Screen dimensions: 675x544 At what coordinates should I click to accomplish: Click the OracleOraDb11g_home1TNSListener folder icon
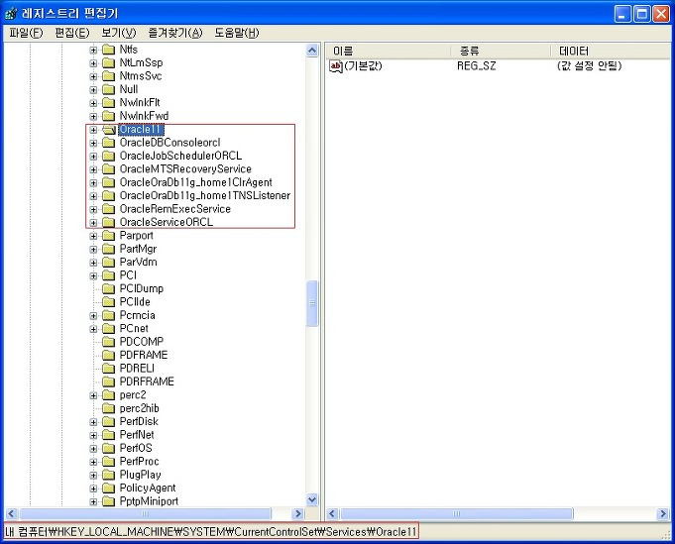click(x=108, y=196)
